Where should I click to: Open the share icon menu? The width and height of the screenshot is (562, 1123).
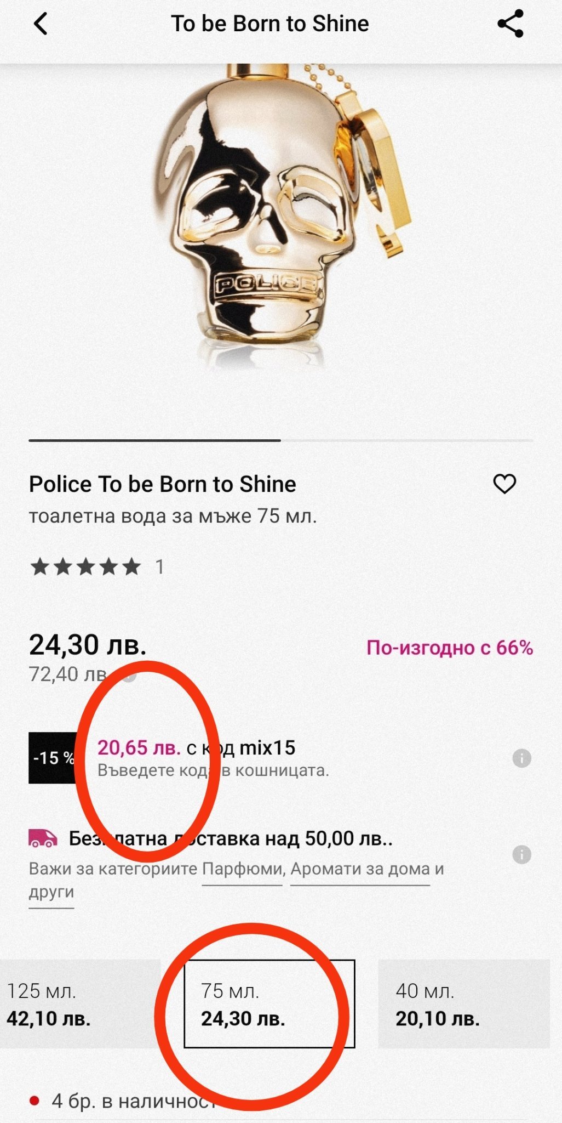[510, 24]
